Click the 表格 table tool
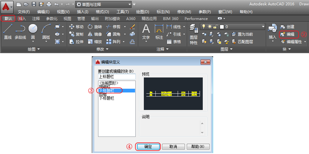 pos(174,42)
